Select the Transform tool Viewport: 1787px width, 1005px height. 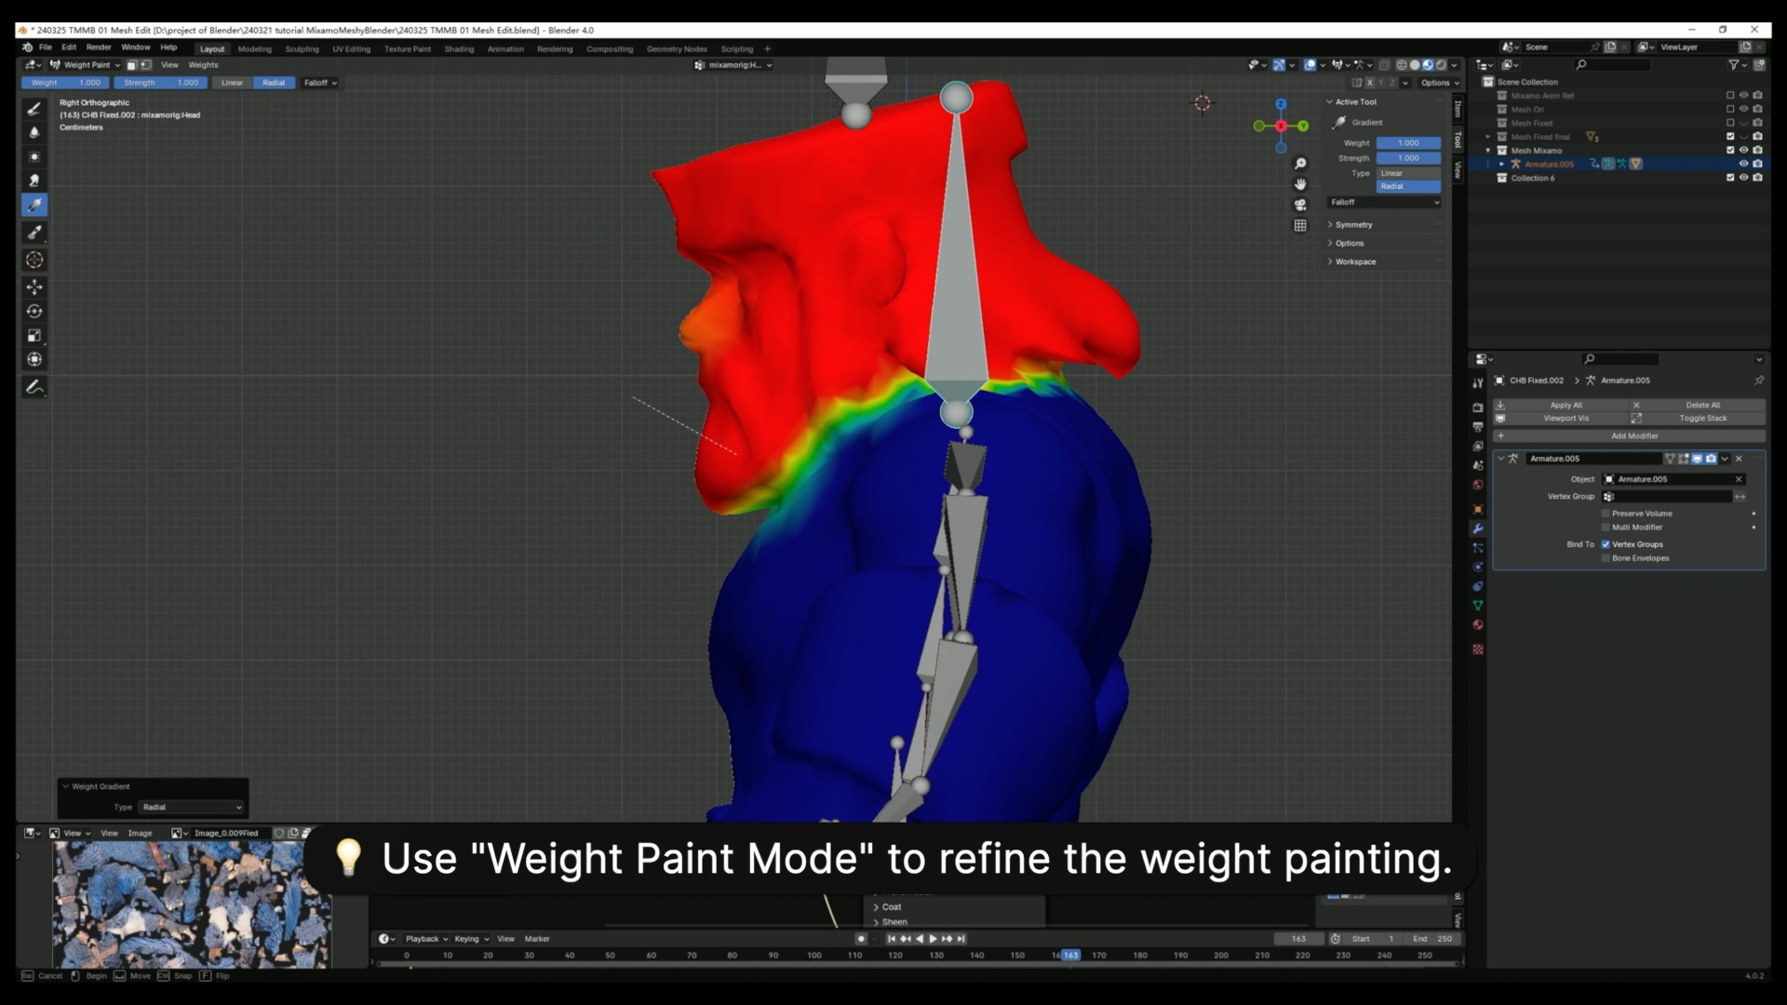[x=34, y=359]
